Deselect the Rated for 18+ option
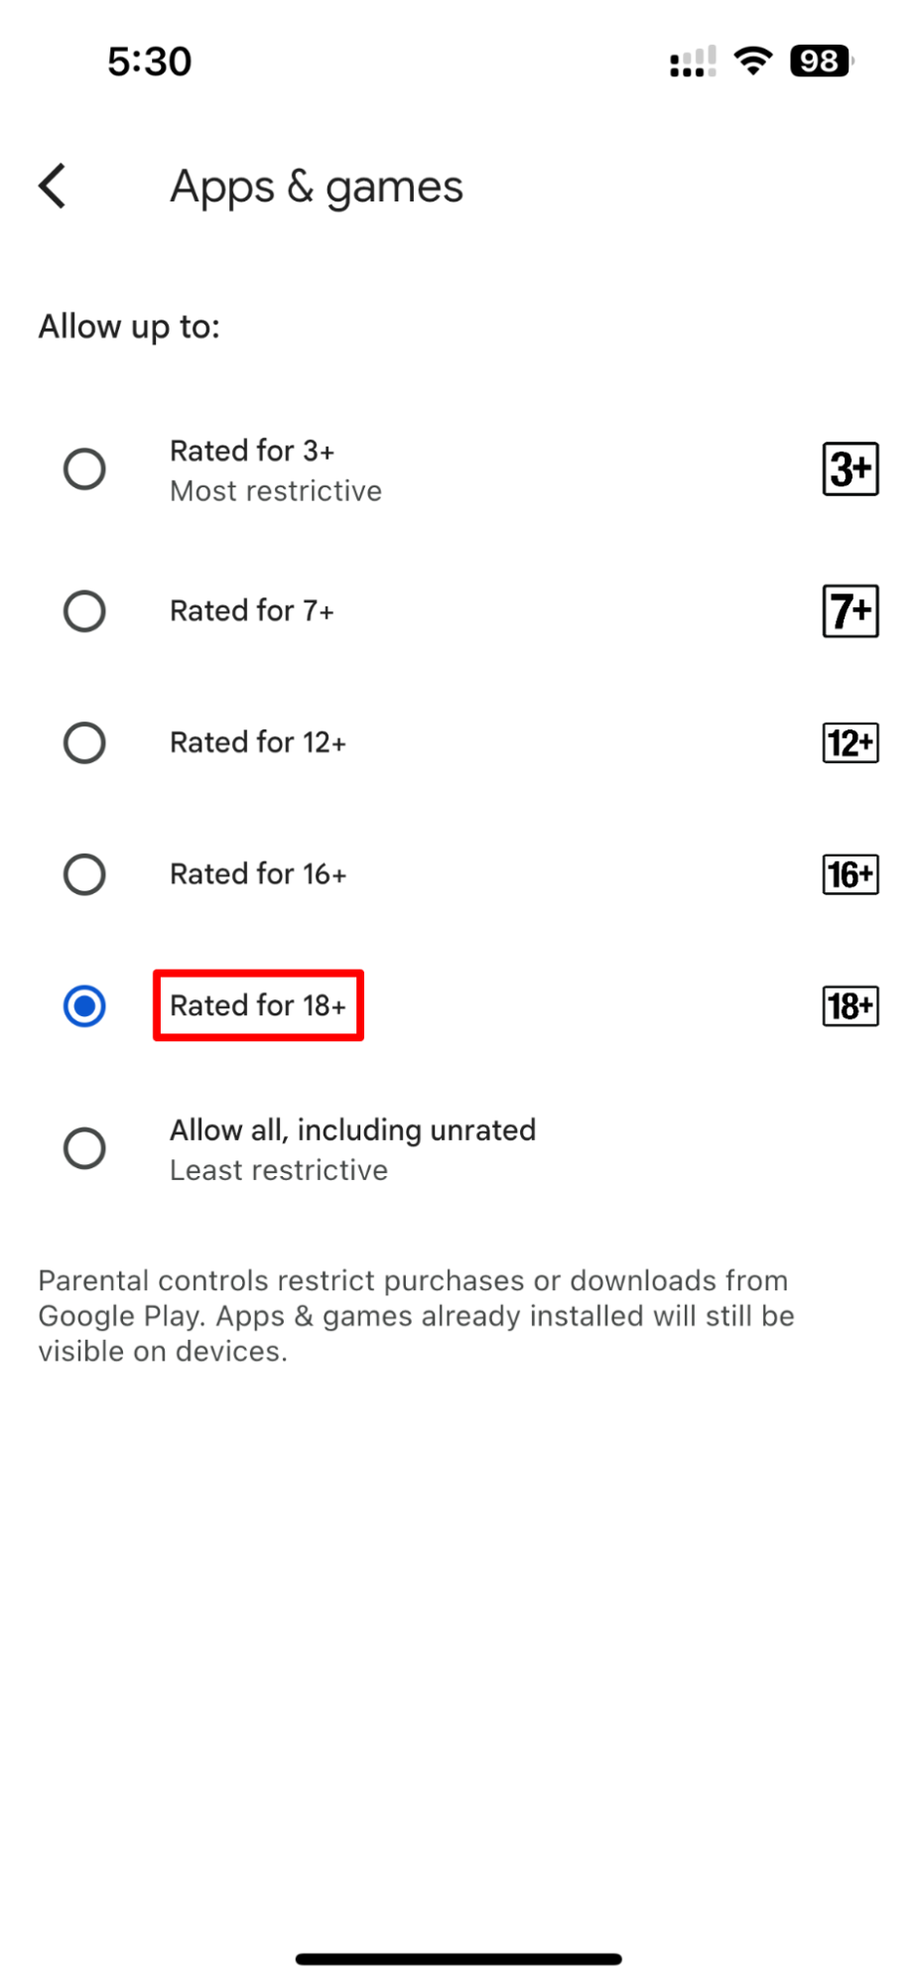This screenshot has height=1984, width=917. pos(84,1005)
